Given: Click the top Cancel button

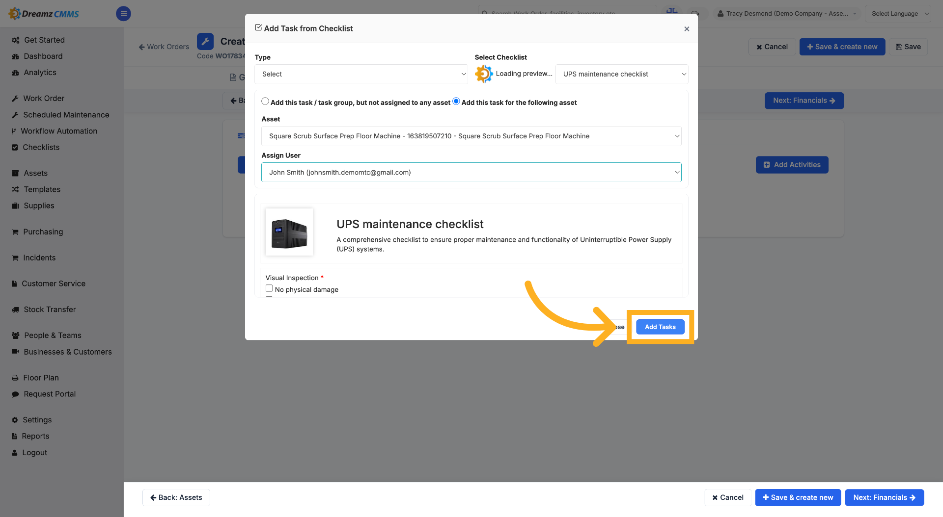Looking at the screenshot, I should coord(772,47).
